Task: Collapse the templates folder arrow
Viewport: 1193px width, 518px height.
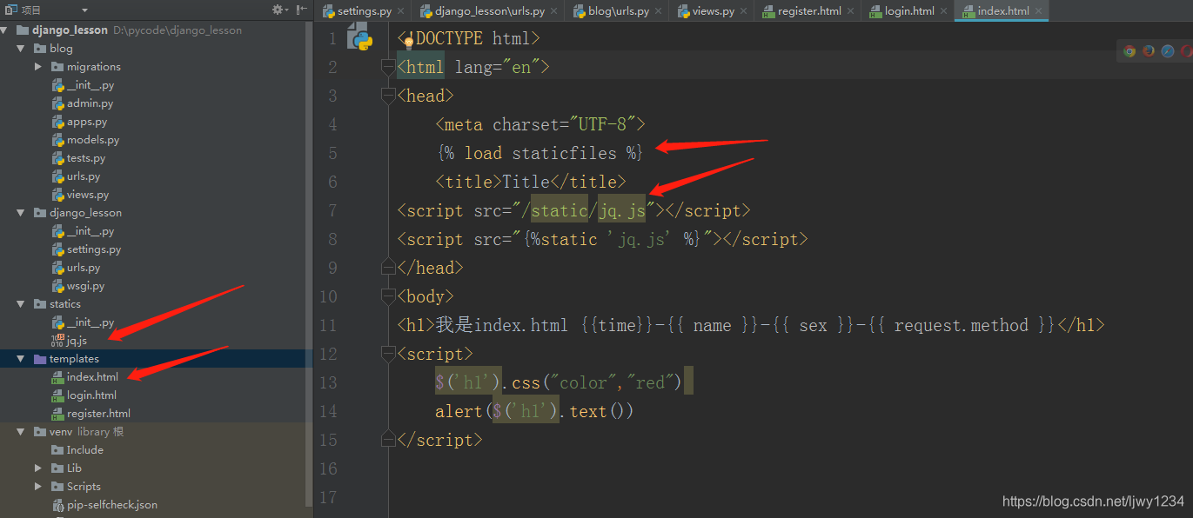Action: coord(21,358)
